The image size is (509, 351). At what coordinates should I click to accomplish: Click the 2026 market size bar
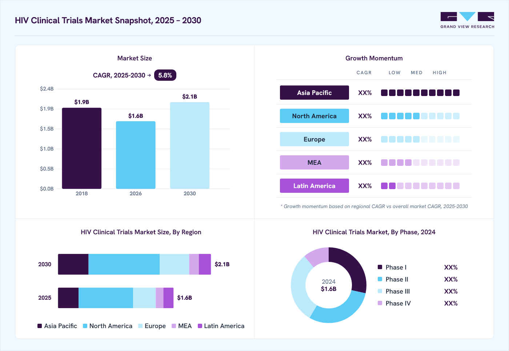(x=136, y=155)
